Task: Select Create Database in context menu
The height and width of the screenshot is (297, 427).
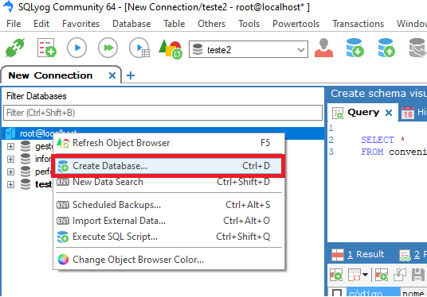Action: click(x=168, y=166)
